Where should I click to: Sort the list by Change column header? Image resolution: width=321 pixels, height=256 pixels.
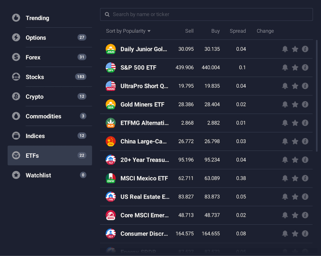265,31
